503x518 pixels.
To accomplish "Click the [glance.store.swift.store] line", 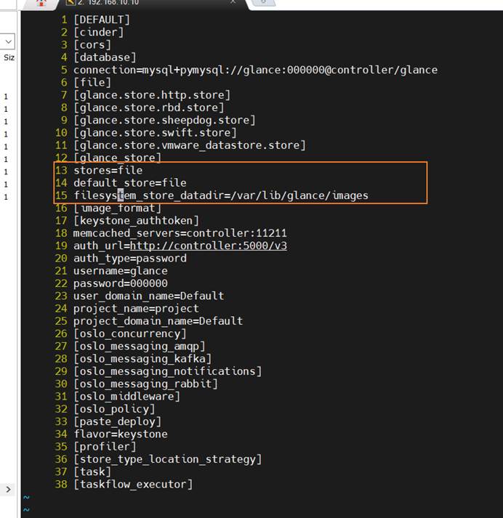I will (x=155, y=133).
